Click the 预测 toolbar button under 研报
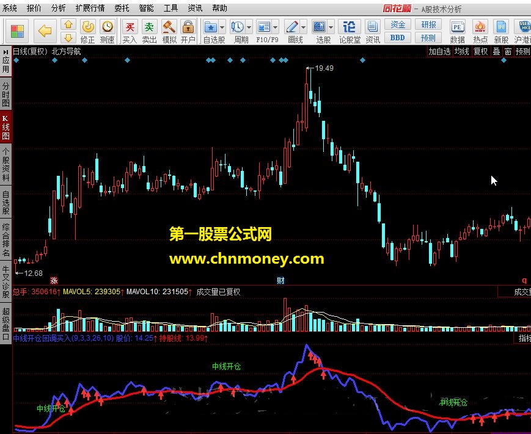Image resolution: width=531 pixels, height=434 pixels. click(x=429, y=38)
